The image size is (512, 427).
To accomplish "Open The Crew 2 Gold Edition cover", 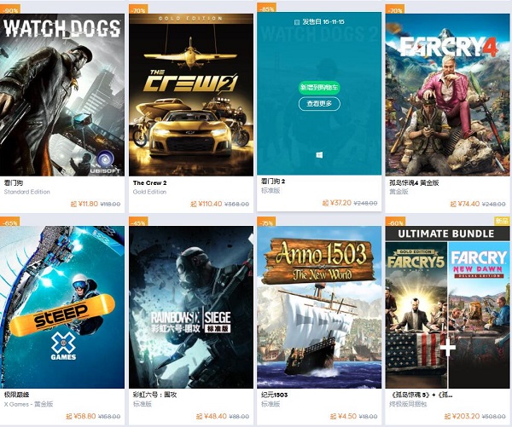I will point(191,95).
